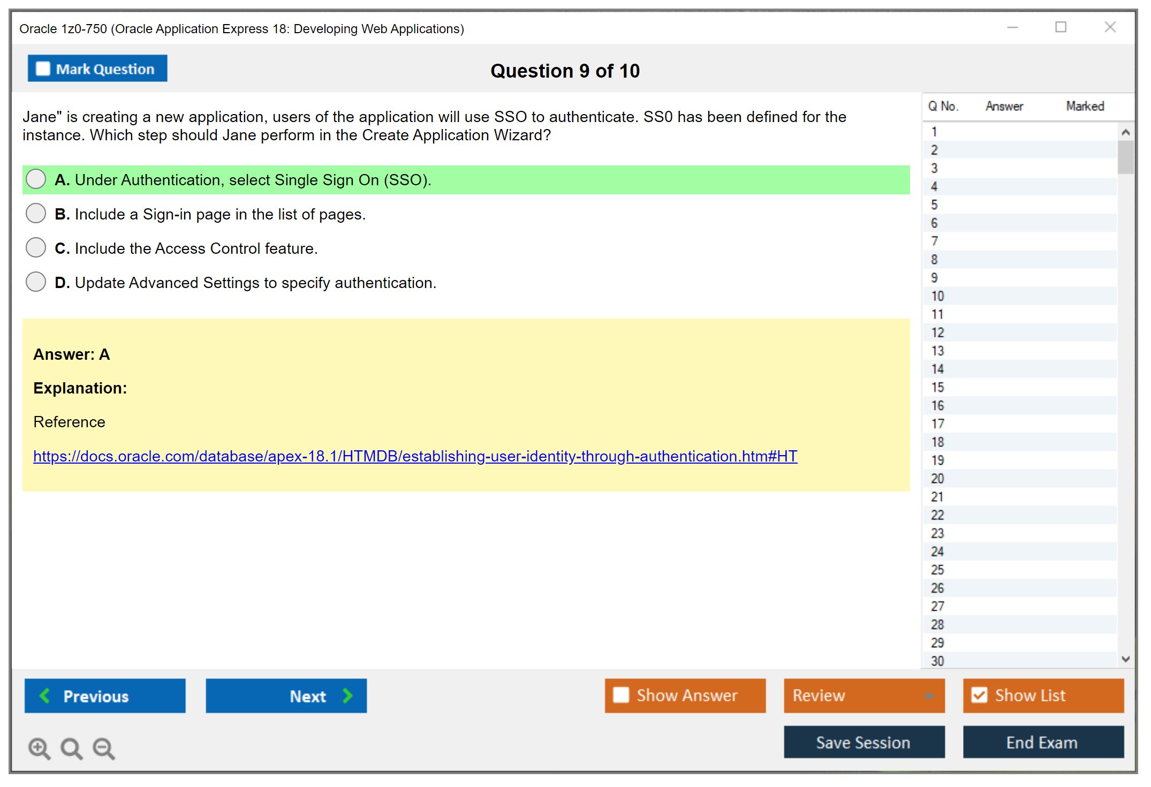
Task: Click the green left chevron on Previous button
Action: point(46,695)
